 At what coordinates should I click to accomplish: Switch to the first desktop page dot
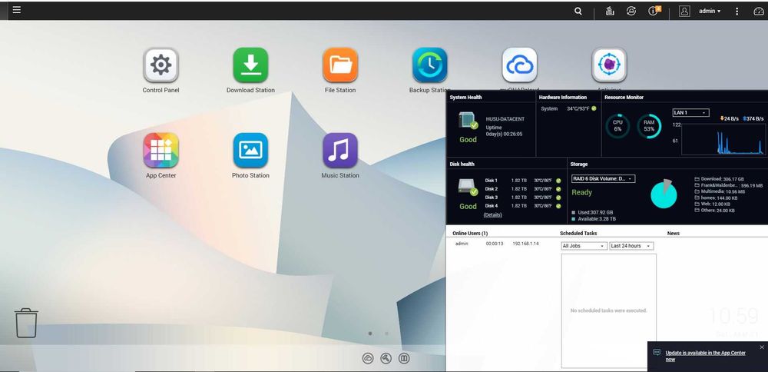[370, 334]
